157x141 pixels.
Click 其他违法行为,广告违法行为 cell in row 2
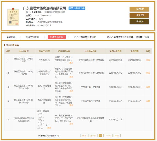tap(44, 73)
